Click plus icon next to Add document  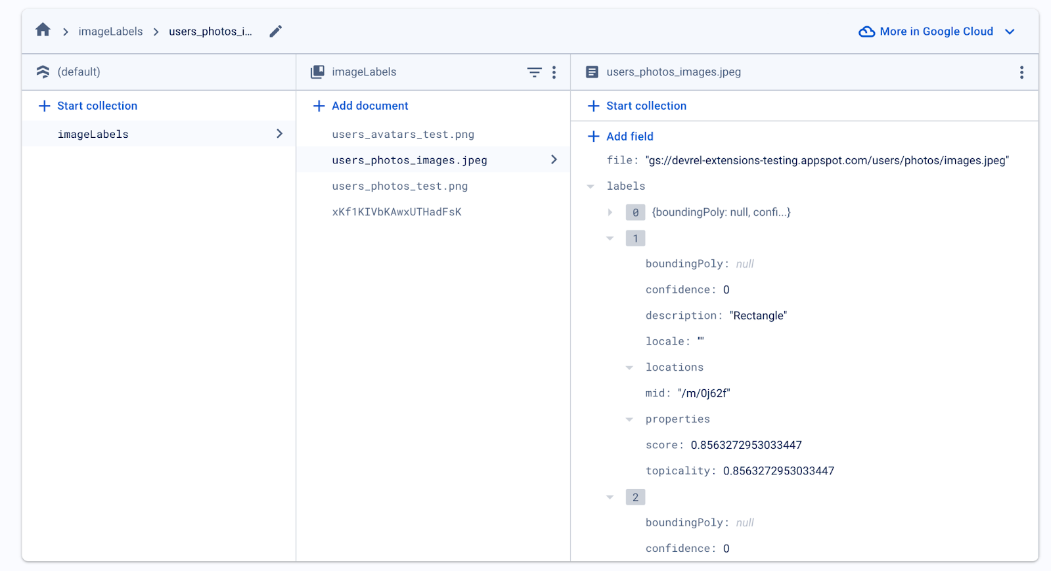coord(319,106)
